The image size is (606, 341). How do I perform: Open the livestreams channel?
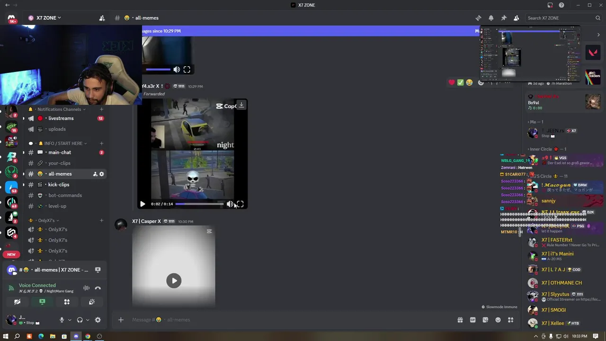(65, 118)
